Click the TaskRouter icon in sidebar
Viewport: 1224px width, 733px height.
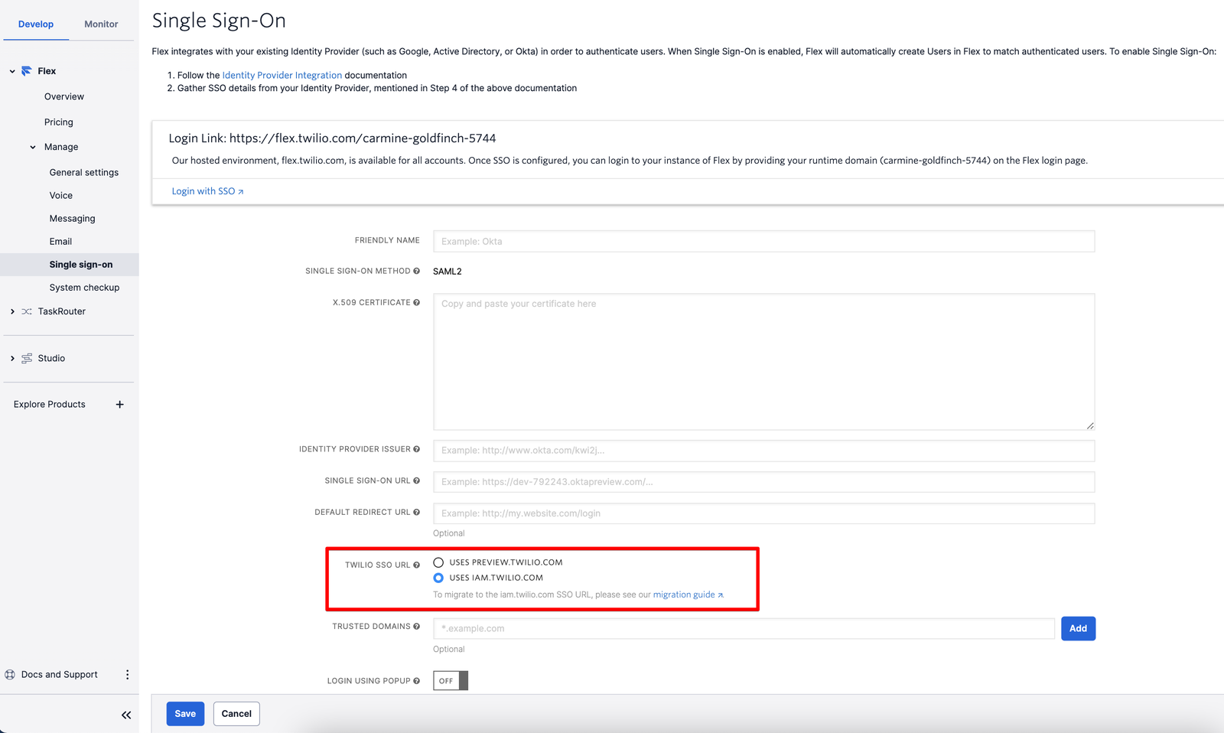pyautogui.click(x=25, y=311)
